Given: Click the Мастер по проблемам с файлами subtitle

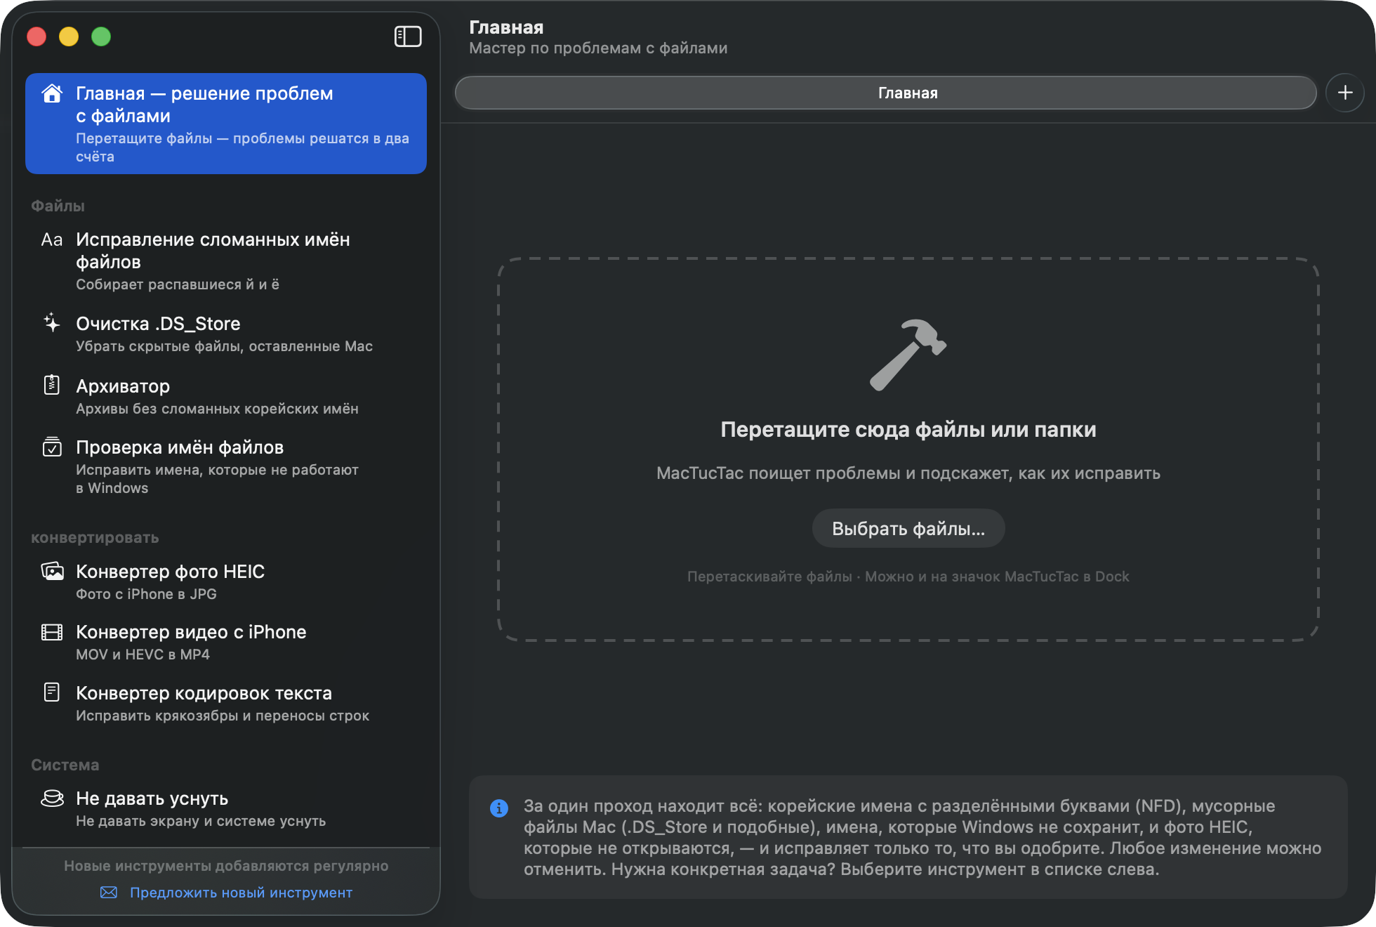Looking at the screenshot, I should pos(598,48).
